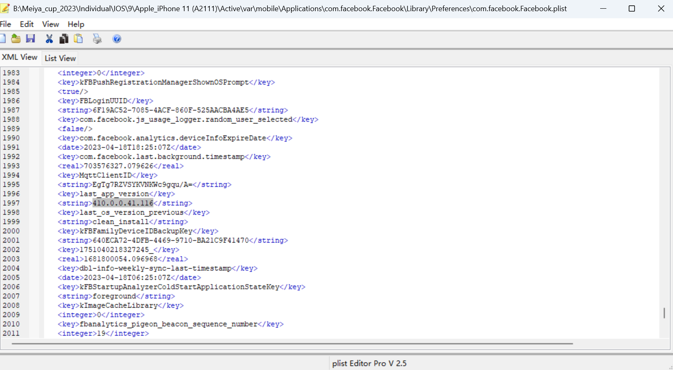Click the kFBFamilyDeviceIDBackupKey key line
This screenshot has width=673, height=370.
click(x=138, y=231)
